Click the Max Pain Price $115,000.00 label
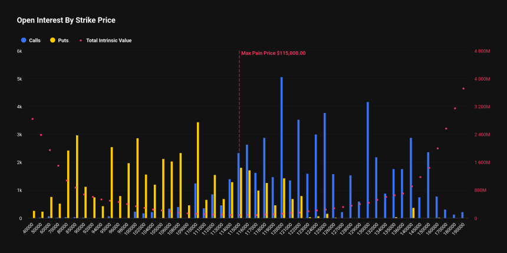The height and width of the screenshot is (253, 507). point(273,53)
